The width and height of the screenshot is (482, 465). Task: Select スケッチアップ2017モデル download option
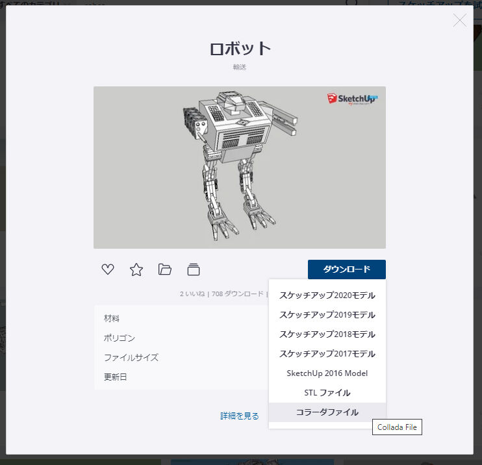pyautogui.click(x=327, y=354)
